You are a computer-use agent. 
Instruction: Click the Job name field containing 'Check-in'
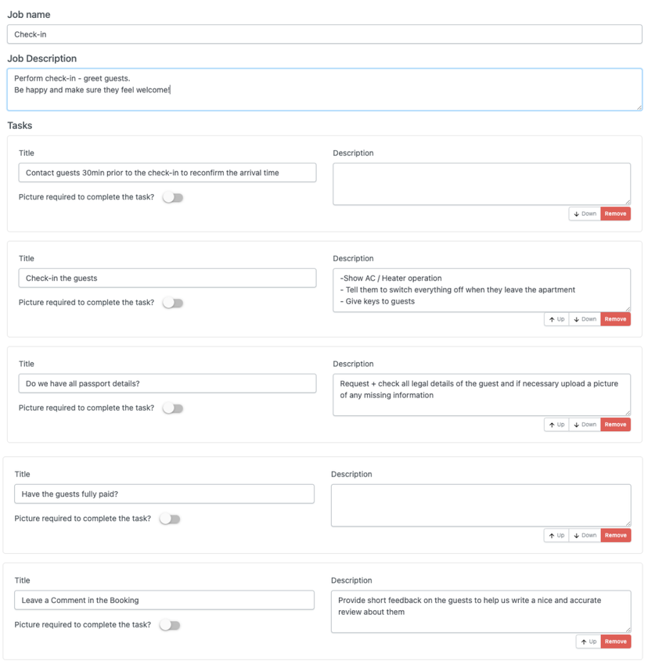[324, 34]
